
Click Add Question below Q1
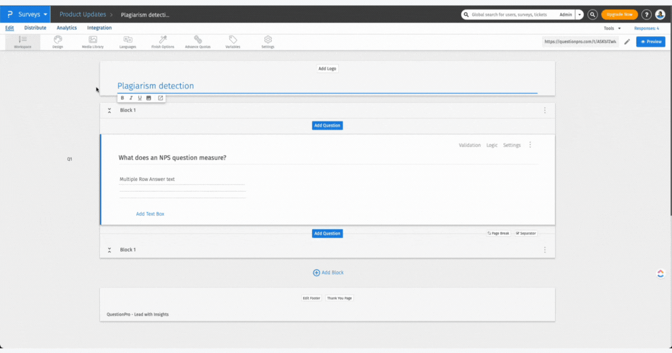tap(327, 233)
